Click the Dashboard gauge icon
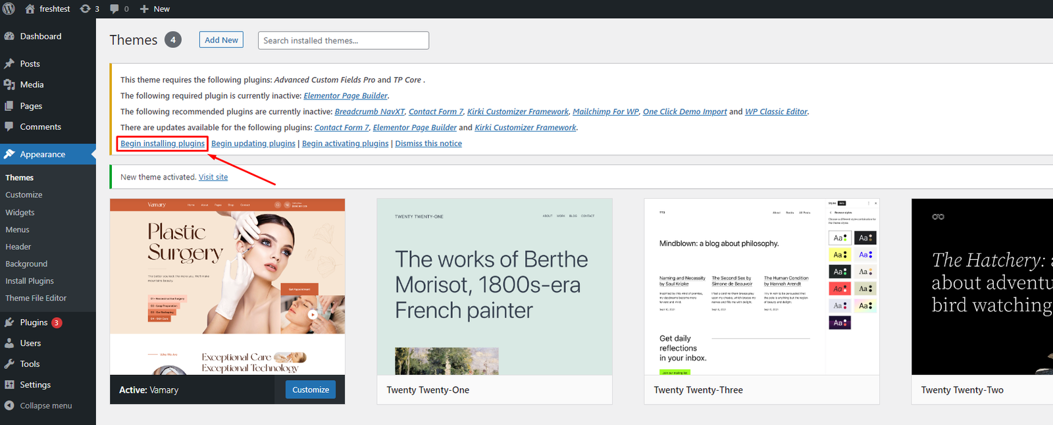The image size is (1053, 425). click(x=9, y=36)
